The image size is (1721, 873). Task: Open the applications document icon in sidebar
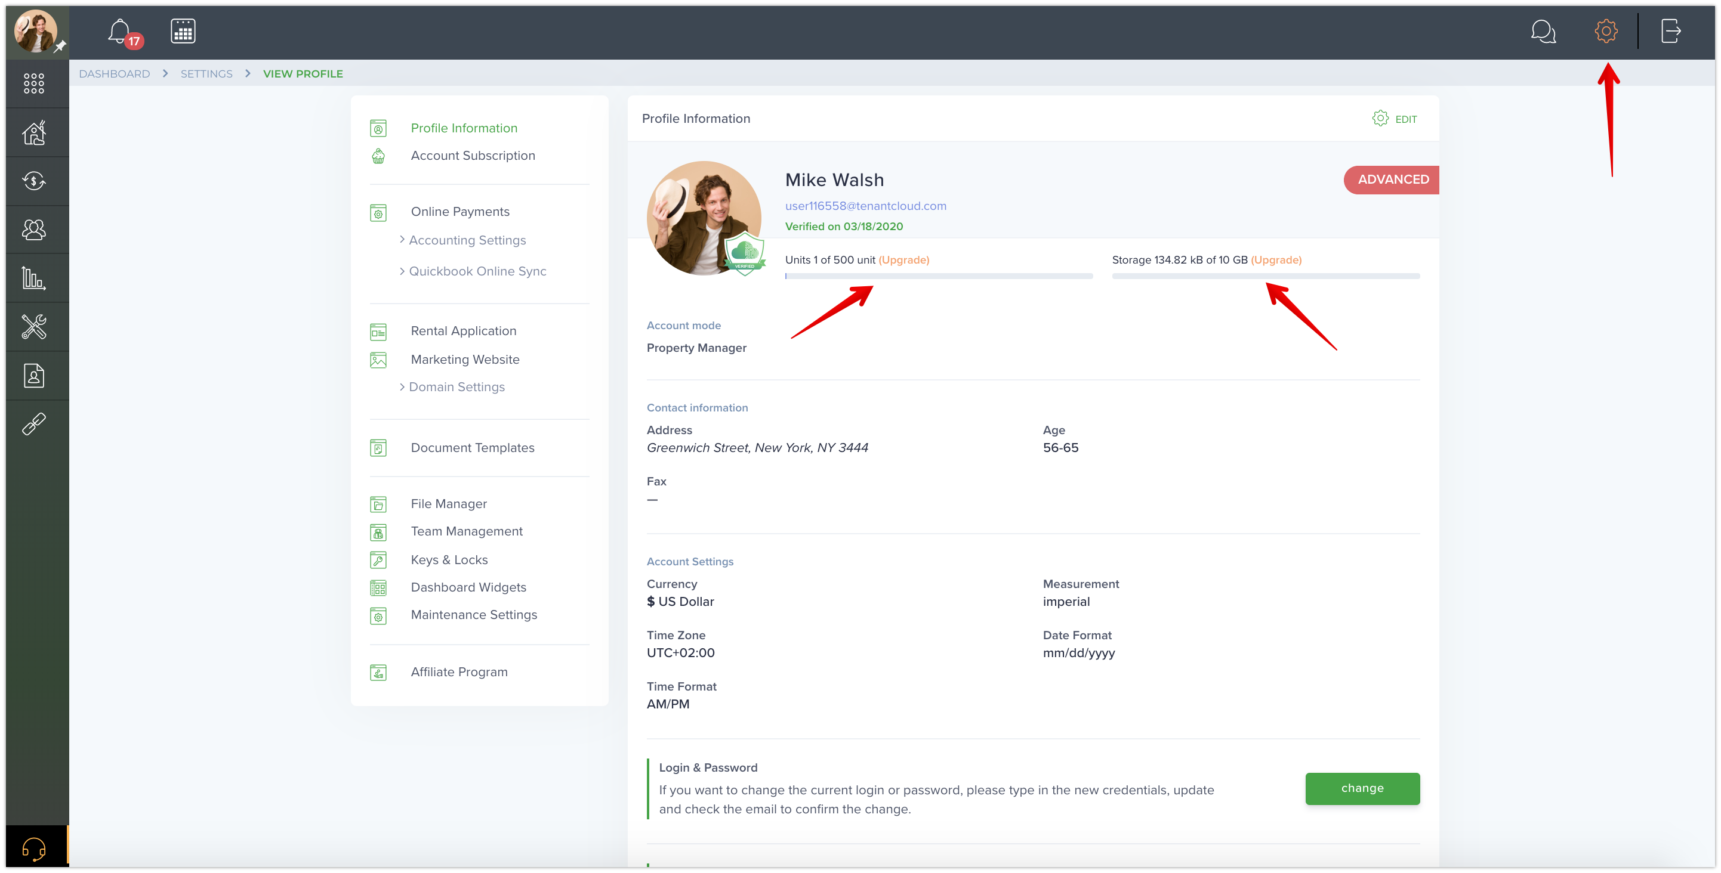(34, 376)
